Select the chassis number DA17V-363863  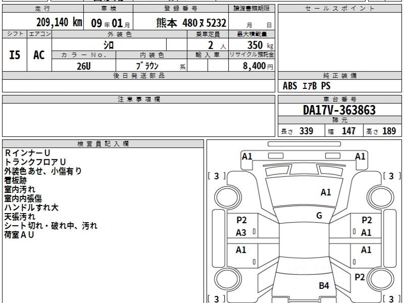(339, 110)
